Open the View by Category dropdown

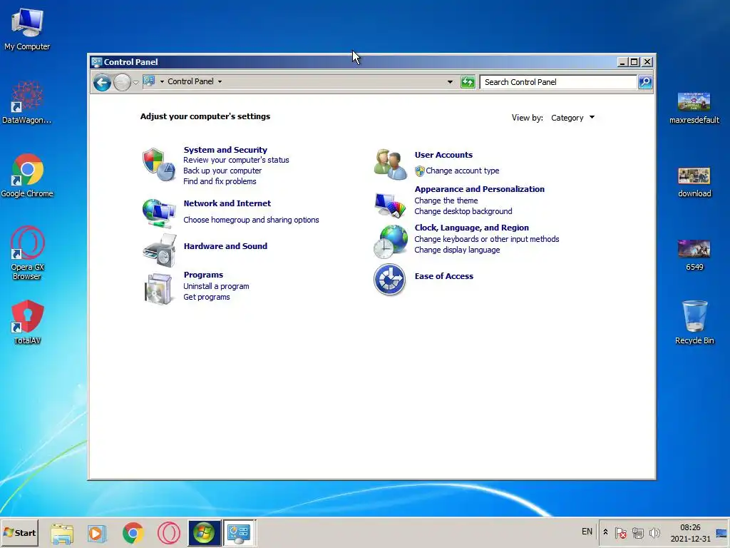tap(572, 118)
